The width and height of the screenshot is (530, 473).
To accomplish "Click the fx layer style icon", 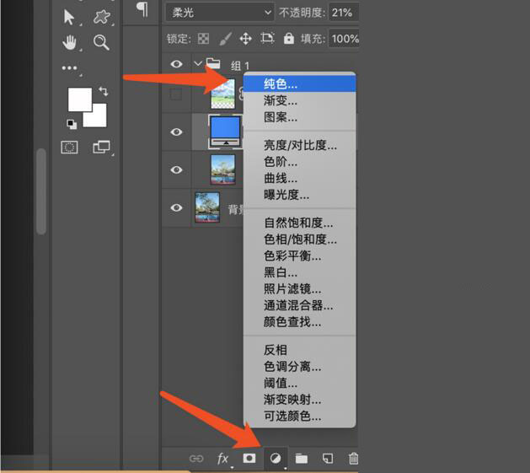I will [x=223, y=459].
